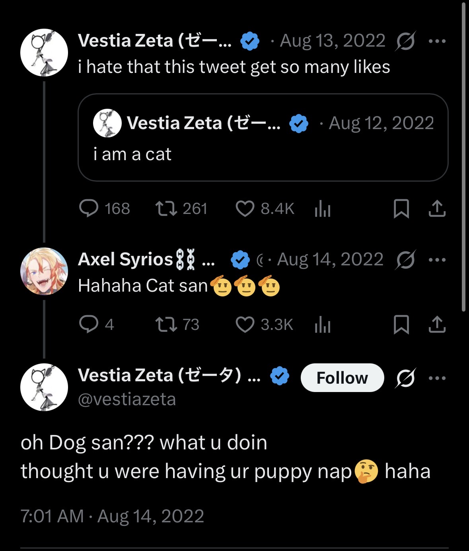Like Axel Syrios's Cat san reply
The image size is (469, 551).
coord(245,324)
